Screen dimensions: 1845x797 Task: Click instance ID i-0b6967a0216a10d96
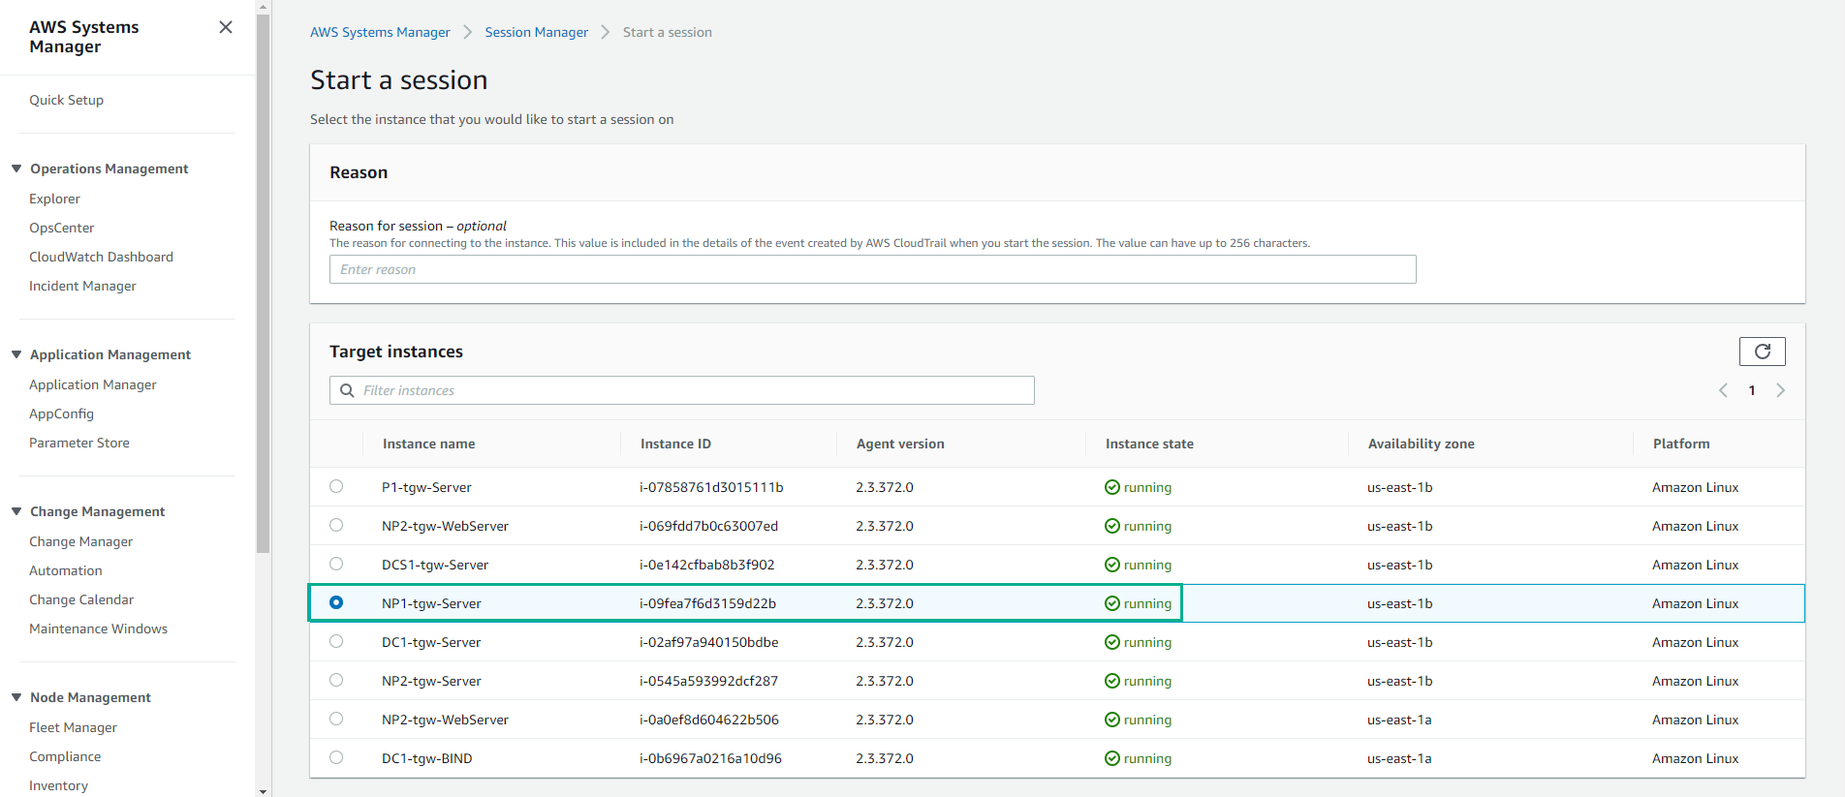tap(710, 758)
